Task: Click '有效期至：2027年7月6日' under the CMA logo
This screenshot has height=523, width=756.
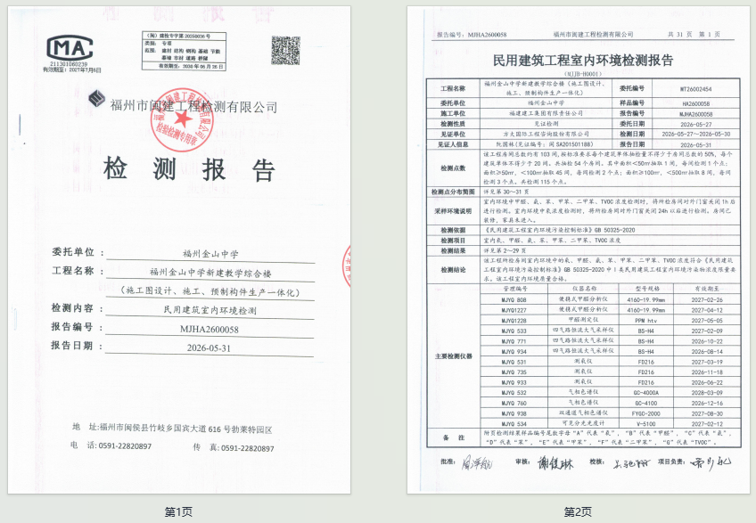Action: (72, 69)
